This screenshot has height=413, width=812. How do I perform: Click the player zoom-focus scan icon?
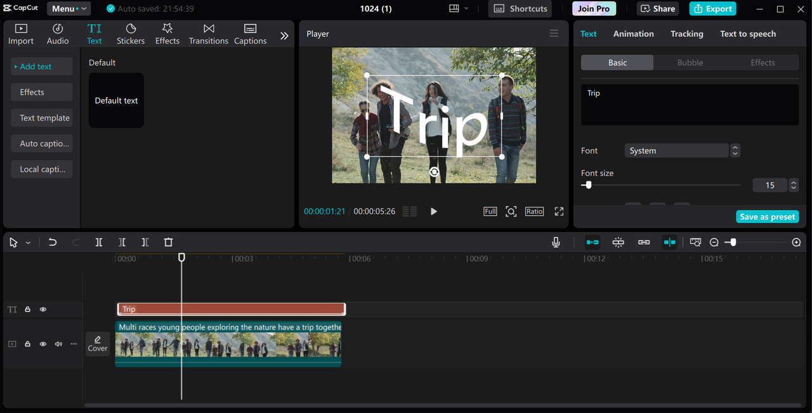pos(511,211)
